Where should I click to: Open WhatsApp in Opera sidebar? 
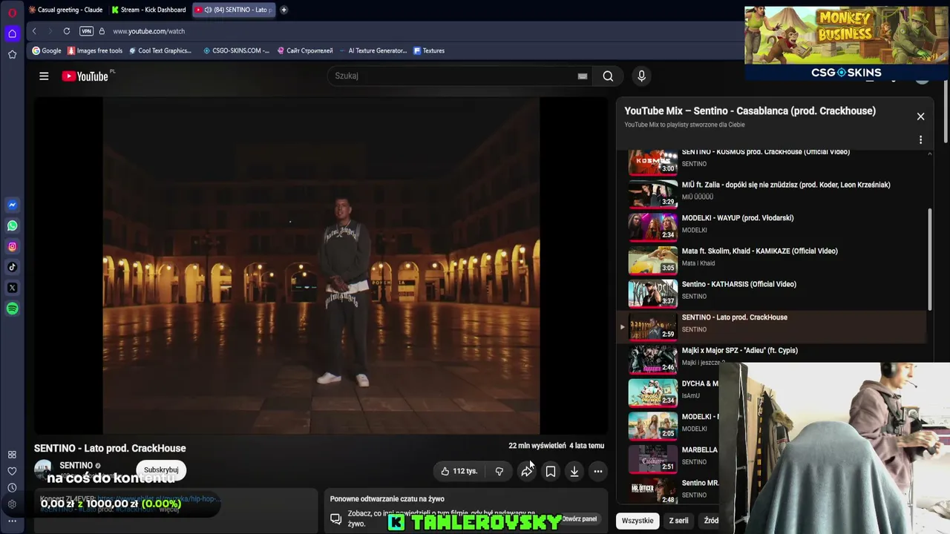point(12,225)
